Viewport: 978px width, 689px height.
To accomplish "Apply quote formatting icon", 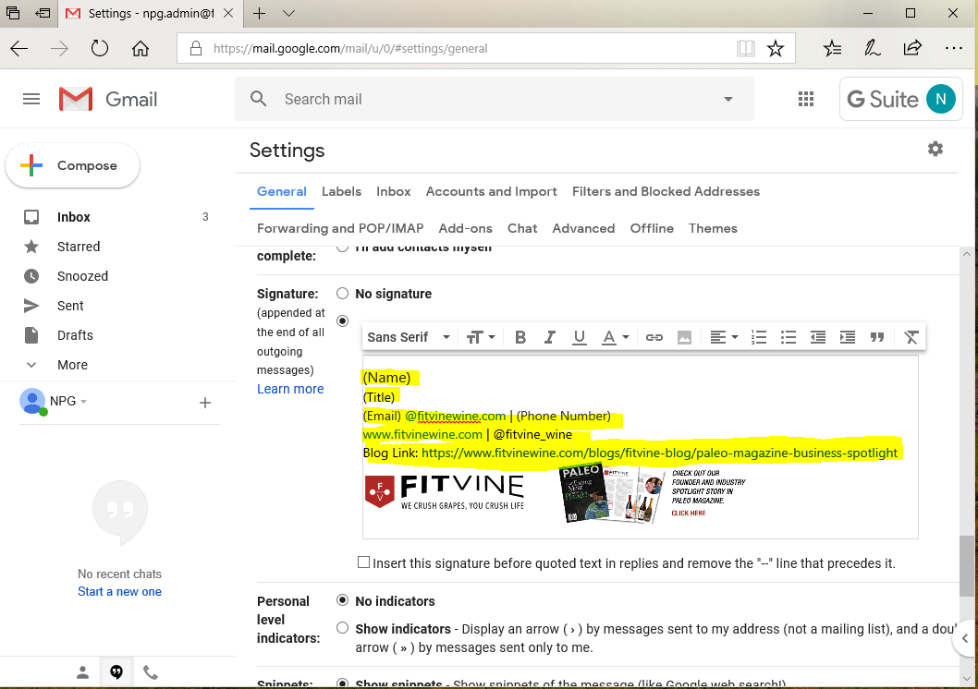I will pos(877,337).
